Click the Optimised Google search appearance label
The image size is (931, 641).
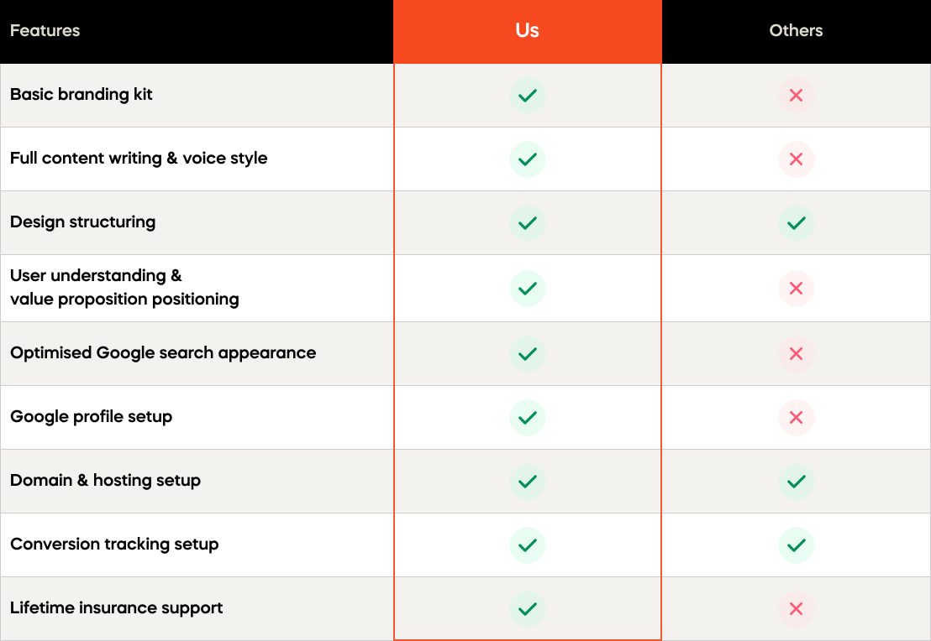[x=163, y=353]
